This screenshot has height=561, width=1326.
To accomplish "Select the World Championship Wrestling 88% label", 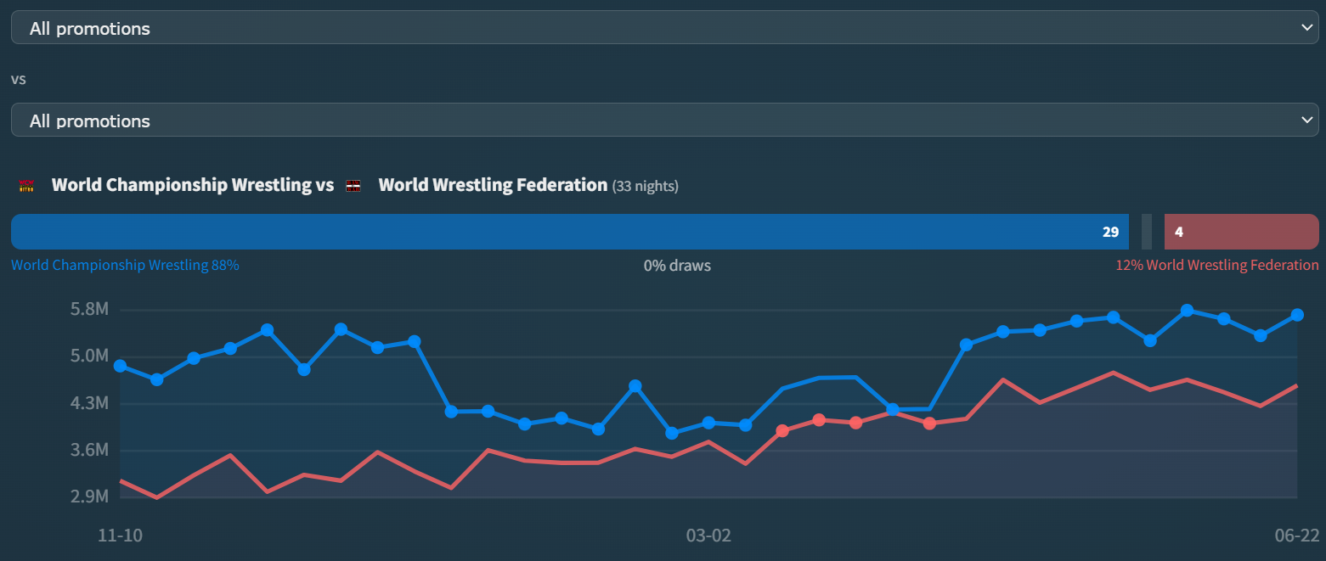I will click(x=125, y=266).
